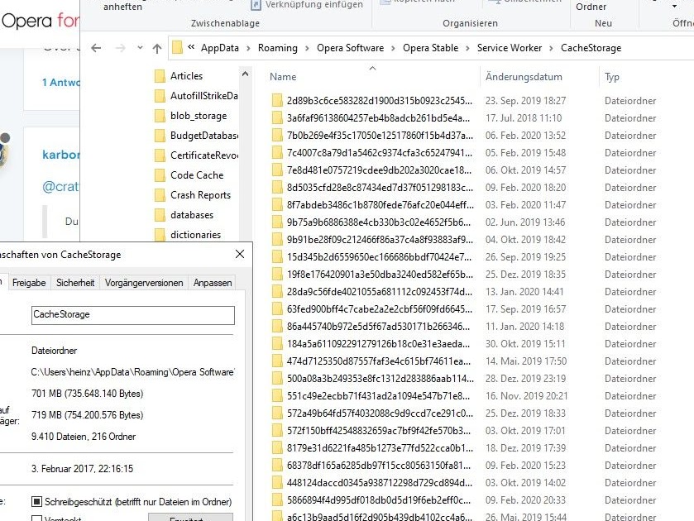Sort list by Änderungsdatum column

point(524,77)
